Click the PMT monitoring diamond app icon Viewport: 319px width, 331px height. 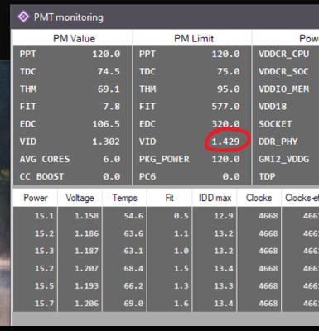click(x=23, y=17)
